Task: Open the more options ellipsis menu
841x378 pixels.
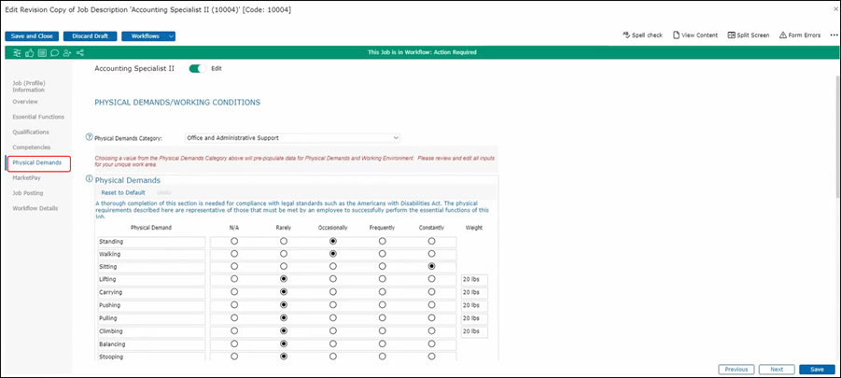Action: (833, 35)
